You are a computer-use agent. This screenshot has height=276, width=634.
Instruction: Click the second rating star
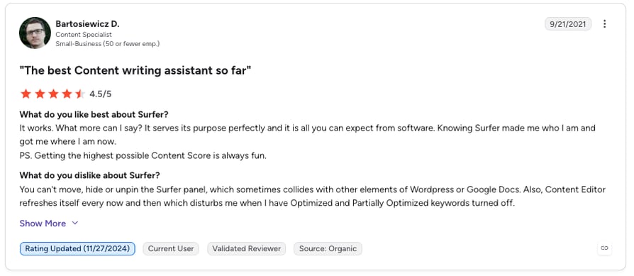tap(40, 94)
